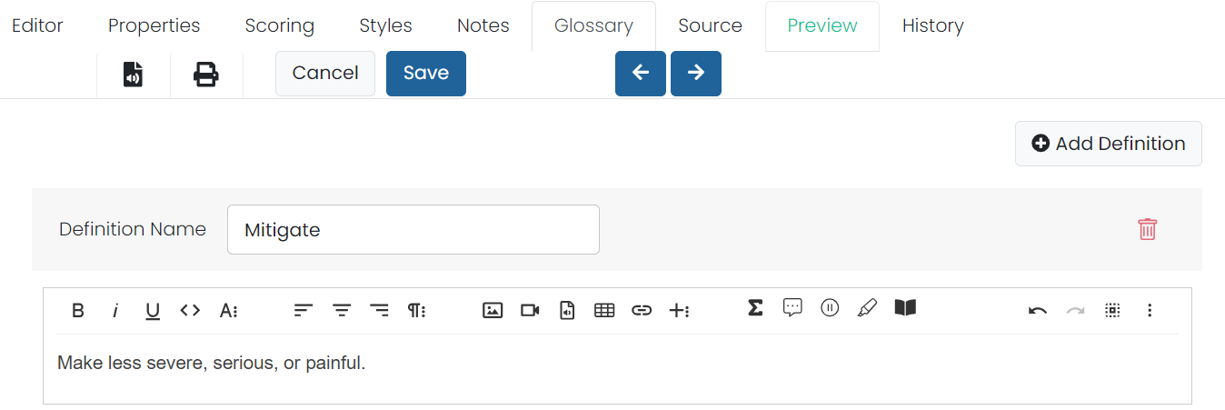Switch to the Scoring tab
This screenshot has height=410, width=1225.
[280, 25]
